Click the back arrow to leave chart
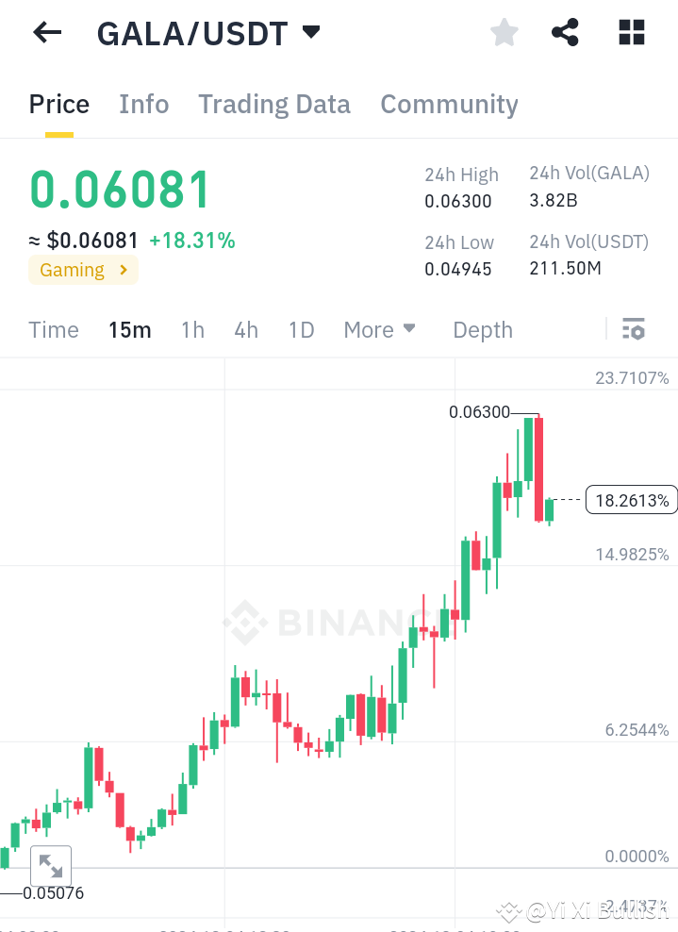The height and width of the screenshot is (932, 678). 45,32
